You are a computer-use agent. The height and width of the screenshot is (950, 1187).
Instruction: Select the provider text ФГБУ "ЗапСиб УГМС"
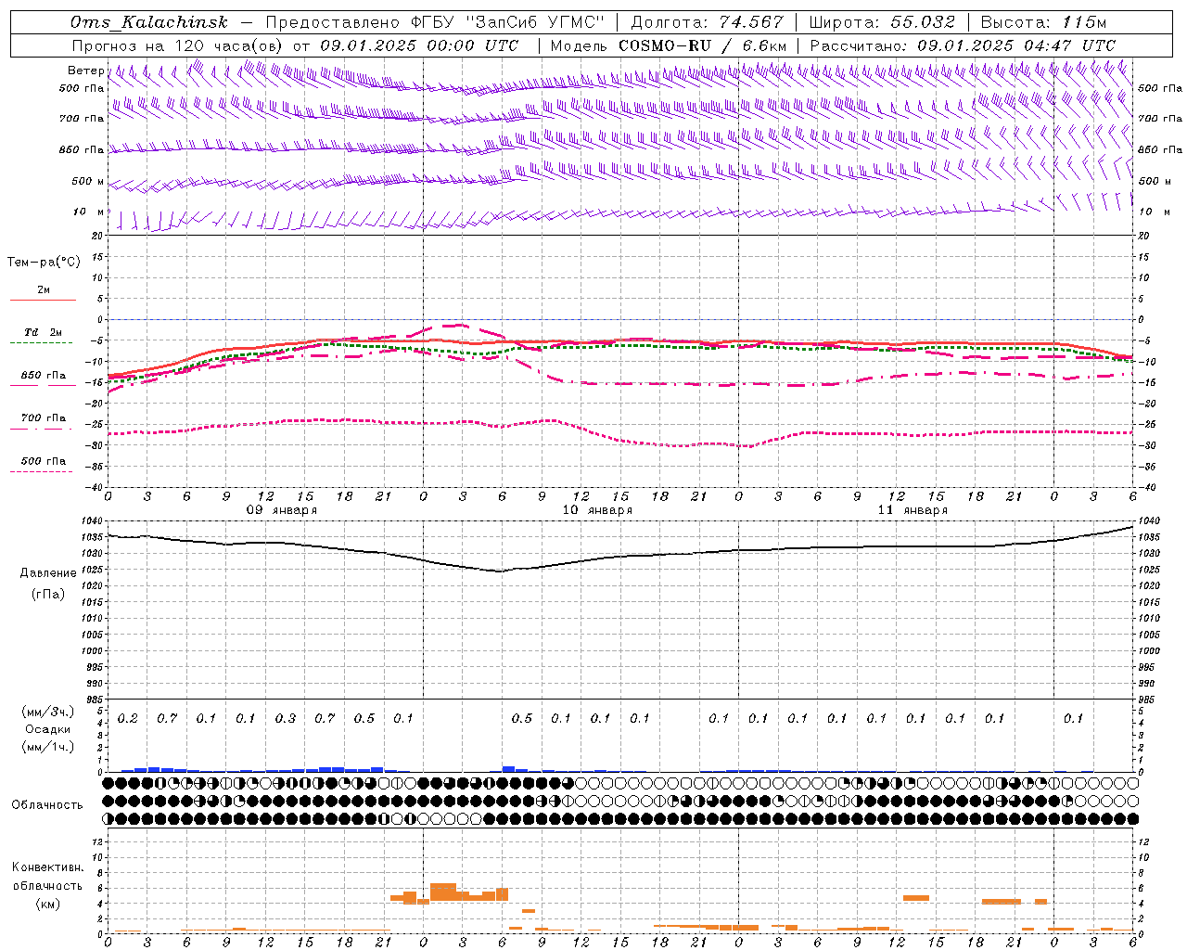[508, 22]
